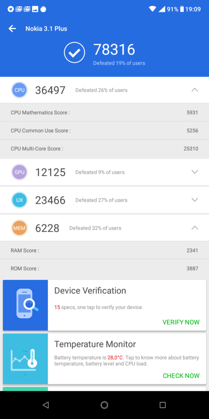
Task: Tap the text Defeated 32% of users
Action: coord(96,228)
